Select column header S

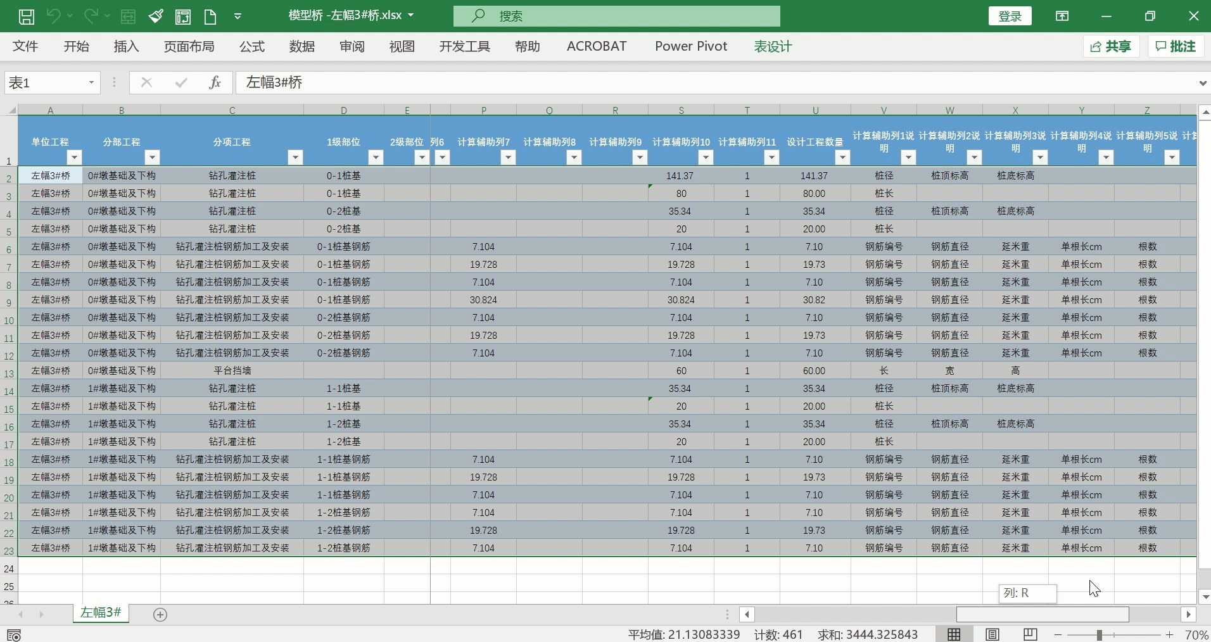tap(681, 110)
